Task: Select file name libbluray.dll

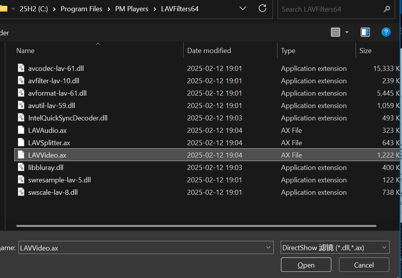Action: click(46, 168)
